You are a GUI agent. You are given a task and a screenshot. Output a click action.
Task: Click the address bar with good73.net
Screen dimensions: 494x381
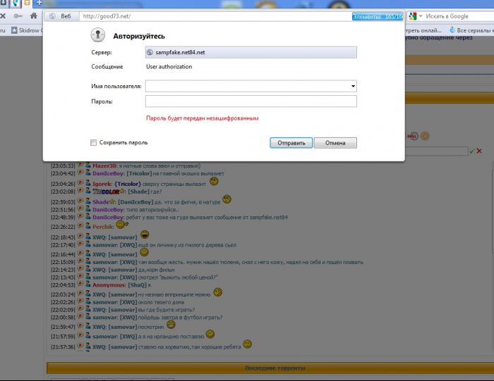tap(212, 15)
